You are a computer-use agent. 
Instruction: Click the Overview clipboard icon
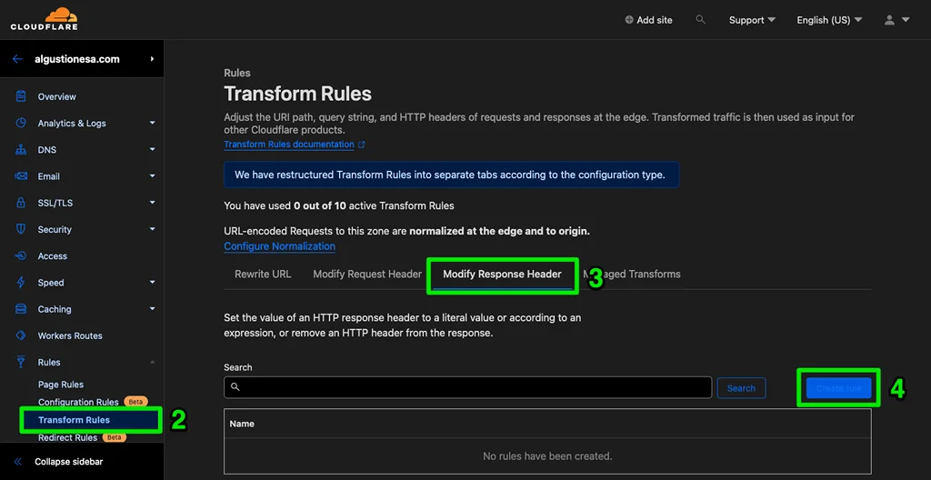(21, 96)
